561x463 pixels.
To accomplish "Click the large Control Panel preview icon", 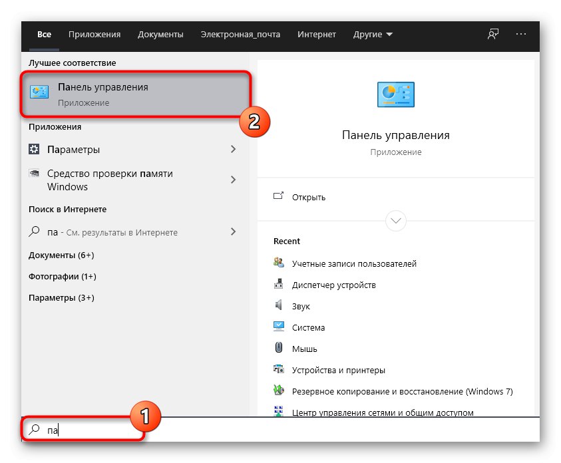I will (395, 94).
